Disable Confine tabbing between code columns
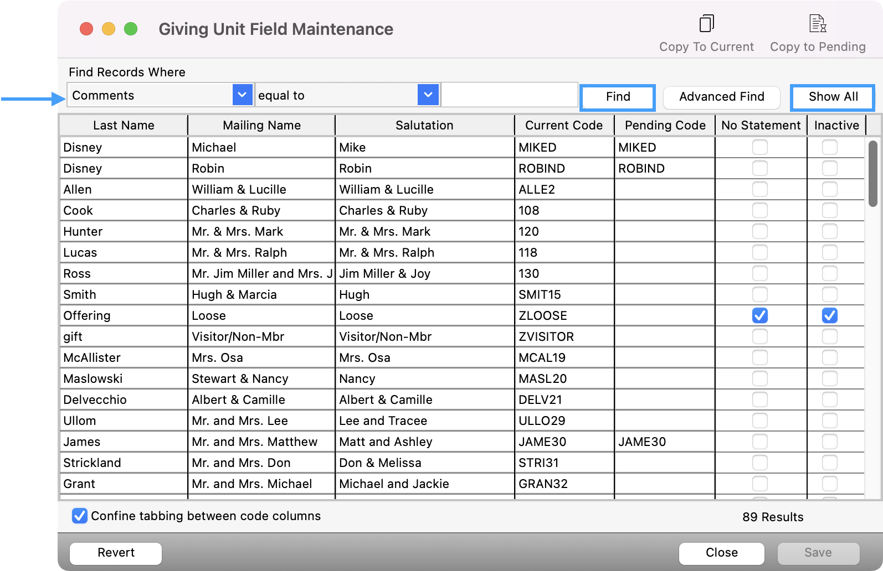The image size is (883, 571). click(x=80, y=516)
